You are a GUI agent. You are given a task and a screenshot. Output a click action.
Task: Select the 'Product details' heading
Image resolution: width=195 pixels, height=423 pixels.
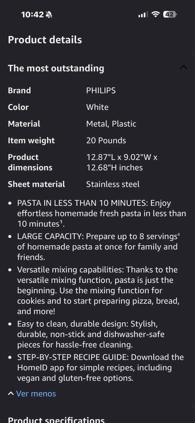click(45, 40)
